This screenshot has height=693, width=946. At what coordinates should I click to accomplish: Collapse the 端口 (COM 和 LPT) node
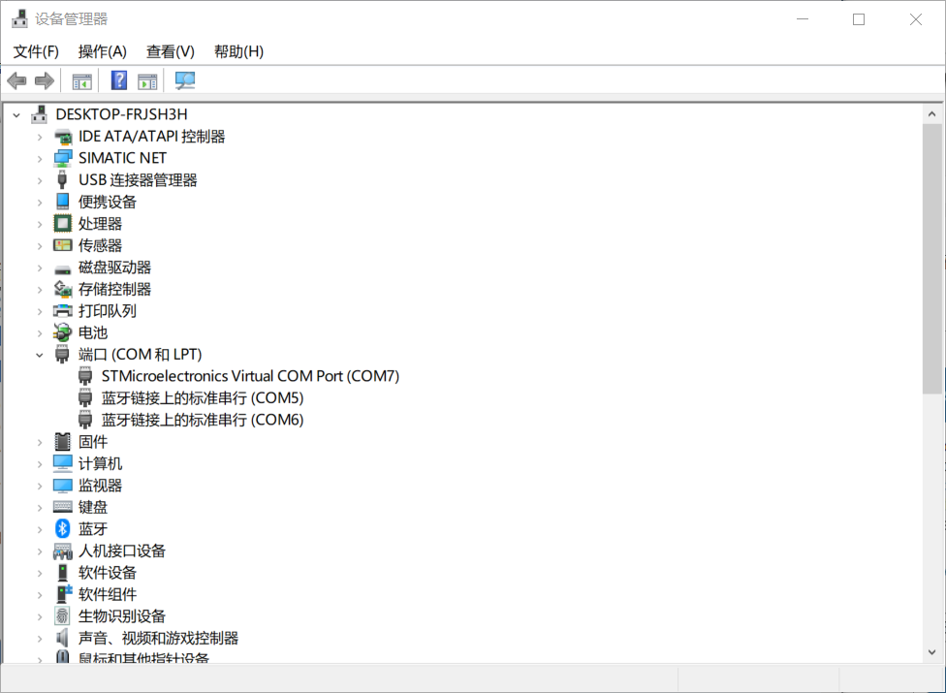pyautogui.click(x=40, y=355)
